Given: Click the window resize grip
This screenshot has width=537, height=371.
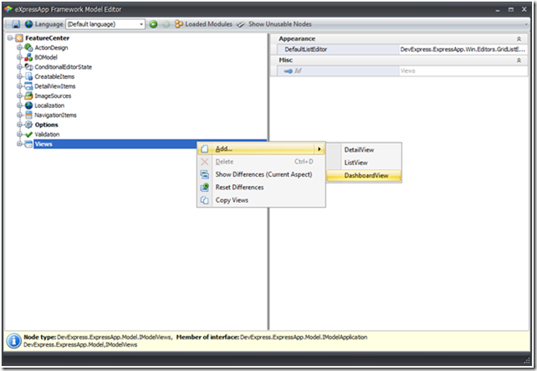Looking at the screenshot, I should 527,360.
